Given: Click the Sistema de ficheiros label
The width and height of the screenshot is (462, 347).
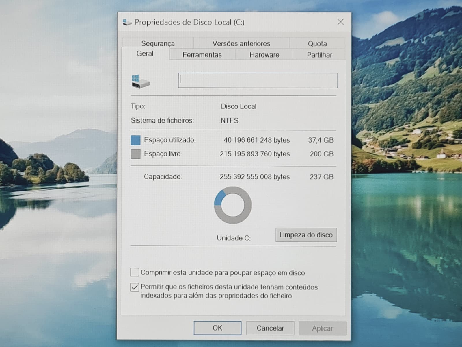Looking at the screenshot, I should click(162, 120).
